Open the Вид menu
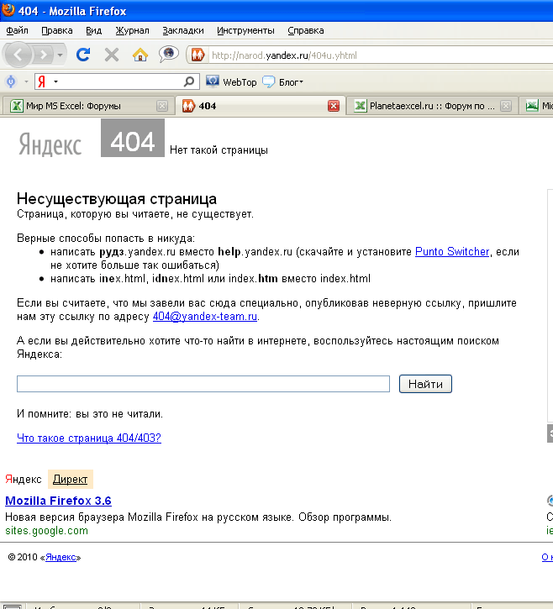The image size is (553, 609). click(93, 30)
